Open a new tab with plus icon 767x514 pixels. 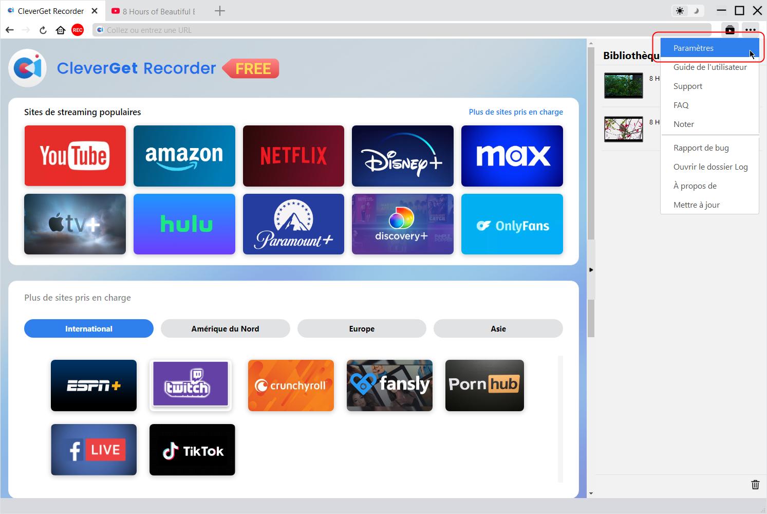[x=219, y=11]
